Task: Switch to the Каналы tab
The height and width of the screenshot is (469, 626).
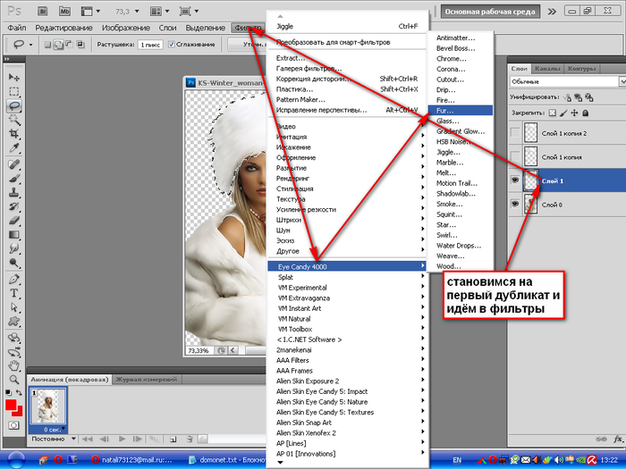Action: point(547,69)
